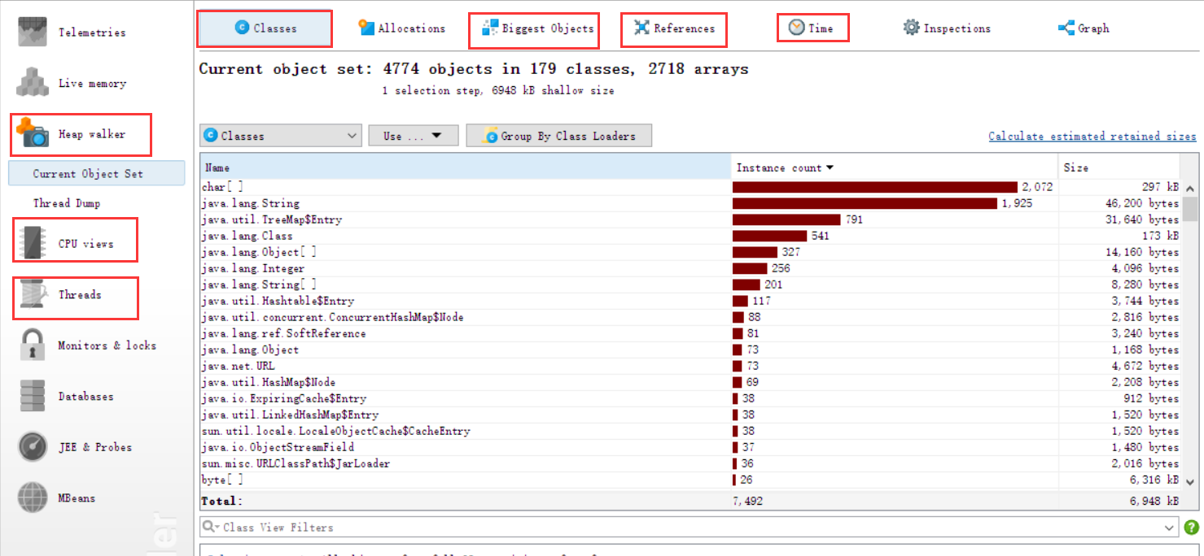Viewport: 1204px width, 556px height.
Task: Open the MBeans globe icon
Action: click(33, 497)
